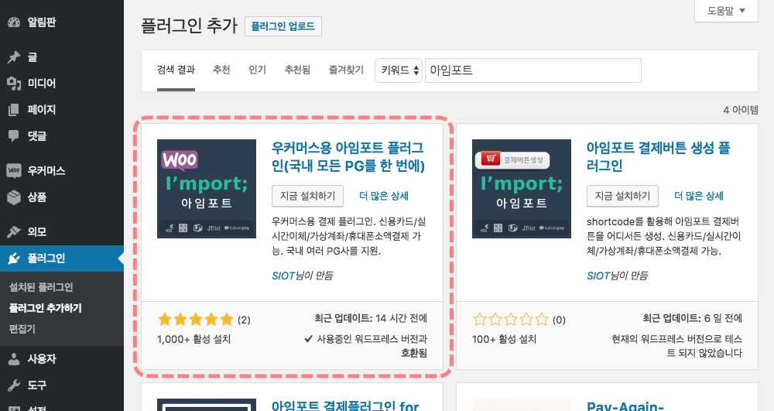The height and width of the screenshot is (411, 774).
Task: Open SIOT author link under 결제버튼 생성 plugin
Action: pos(598,276)
